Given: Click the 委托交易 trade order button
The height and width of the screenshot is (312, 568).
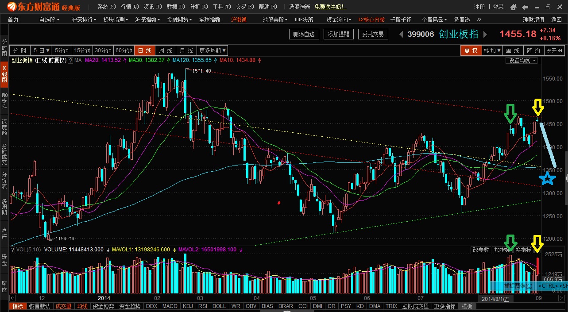Looking at the screenshot, I should click(x=372, y=34).
